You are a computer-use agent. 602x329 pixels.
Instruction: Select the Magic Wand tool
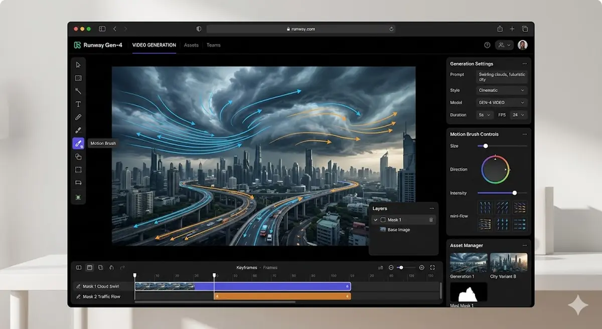tap(78, 91)
